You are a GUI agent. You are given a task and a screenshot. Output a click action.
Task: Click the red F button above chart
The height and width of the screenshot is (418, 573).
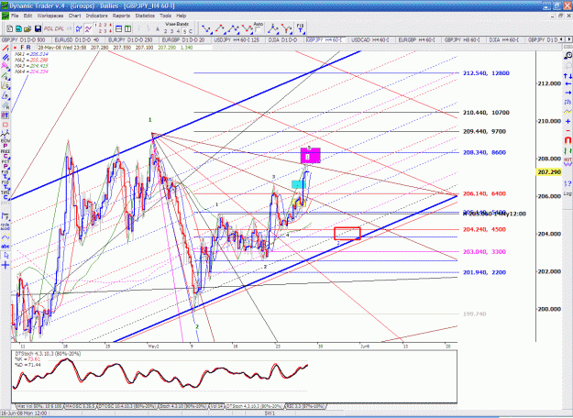pyautogui.click(x=22, y=48)
